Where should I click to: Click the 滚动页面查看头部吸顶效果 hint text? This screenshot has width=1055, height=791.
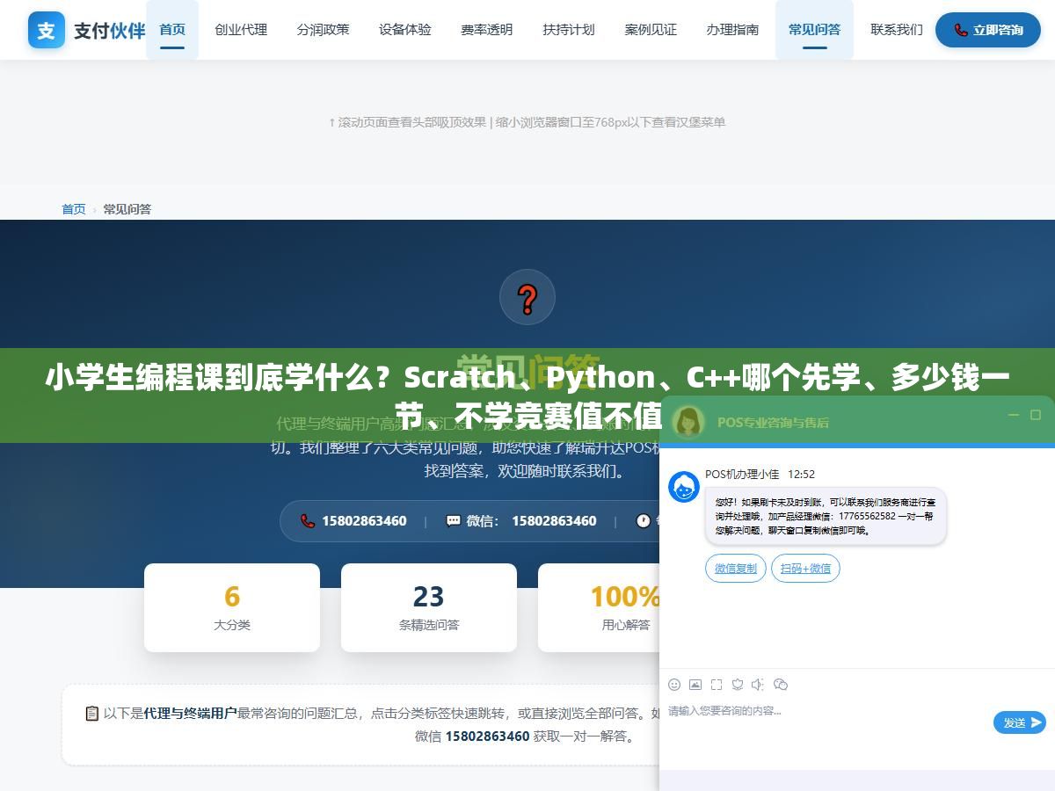click(407, 122)
